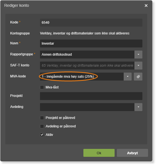Confirm with the green Ok button
The image size is (156, 165).
99,153
